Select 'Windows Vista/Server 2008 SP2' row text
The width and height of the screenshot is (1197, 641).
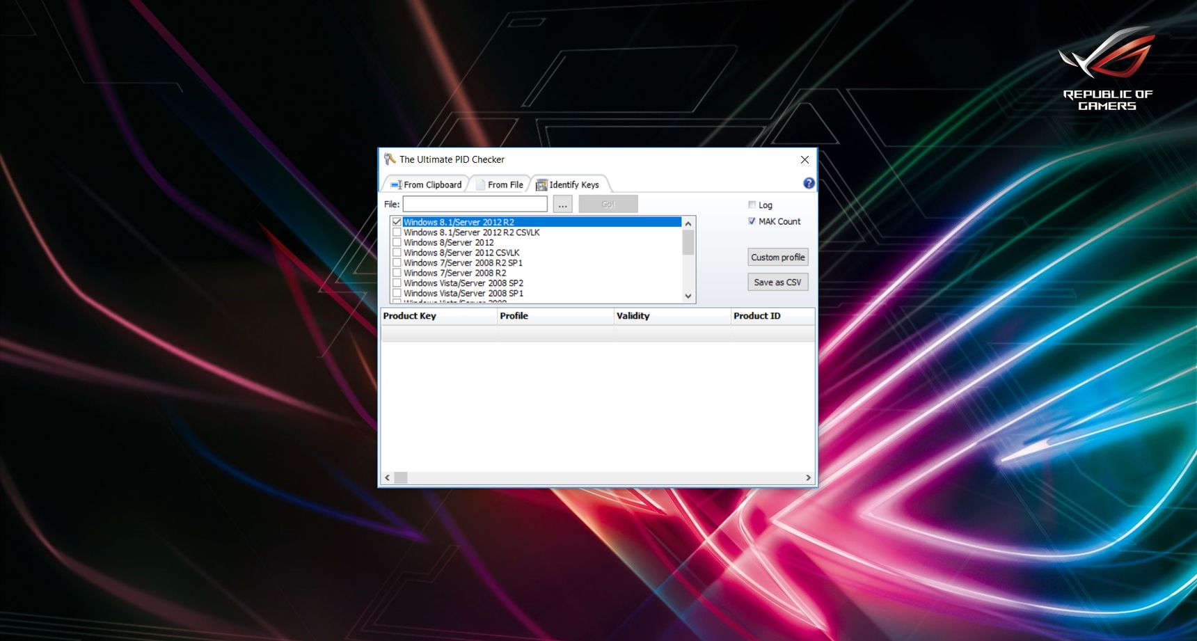[x=463, y=283]
